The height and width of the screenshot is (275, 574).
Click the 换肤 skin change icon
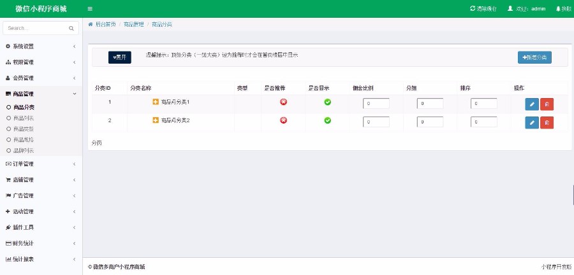pos(558,8)
